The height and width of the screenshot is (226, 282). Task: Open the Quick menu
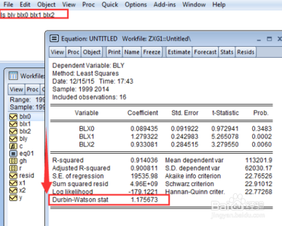coord(110,4)
